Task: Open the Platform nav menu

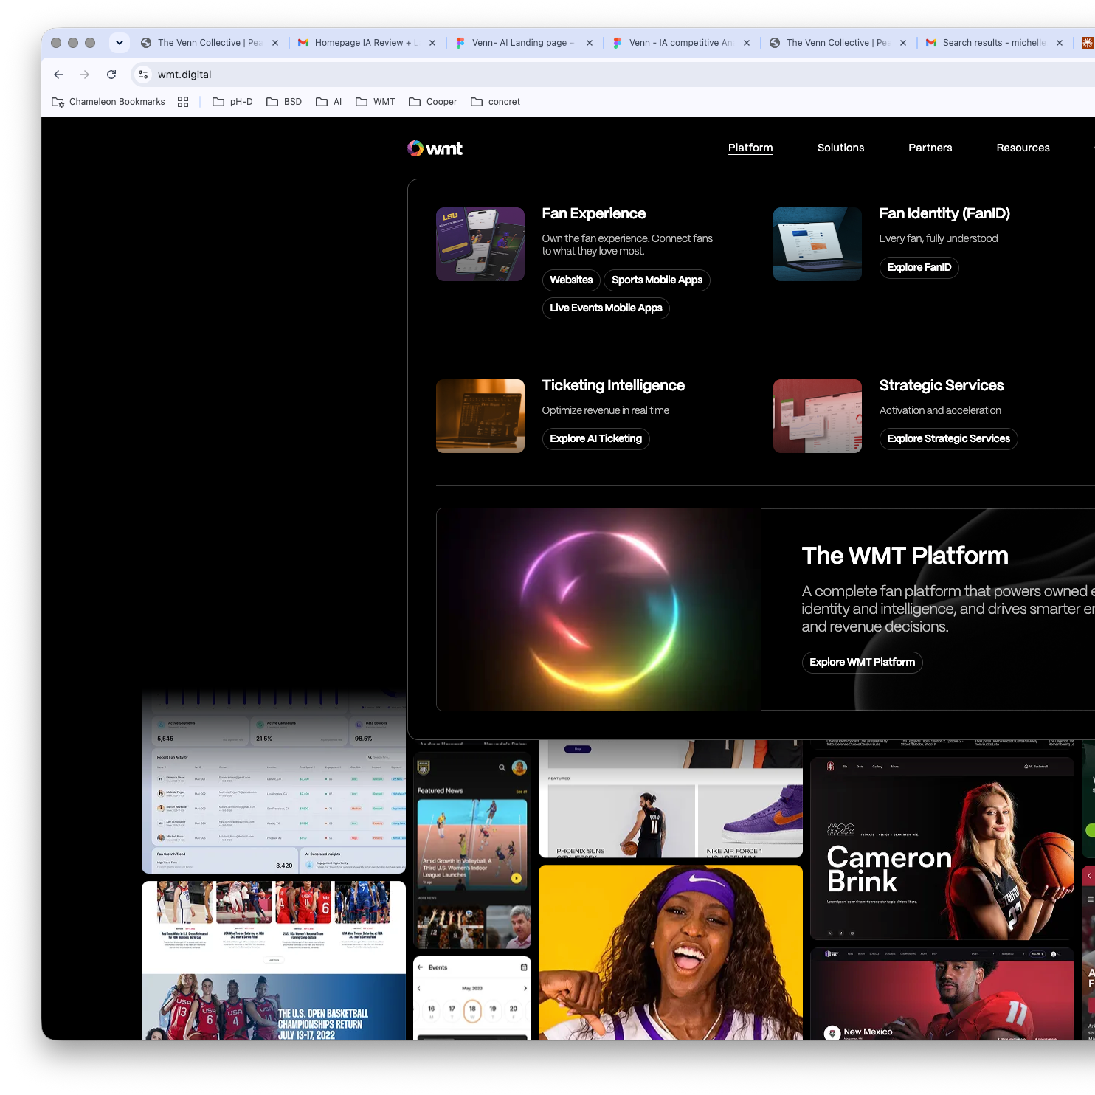Action: 750,148
